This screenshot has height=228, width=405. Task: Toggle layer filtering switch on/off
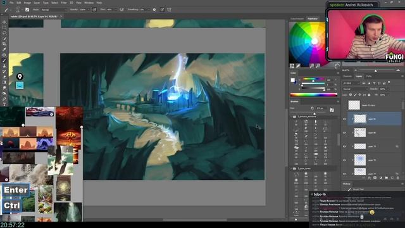(389, 83)
